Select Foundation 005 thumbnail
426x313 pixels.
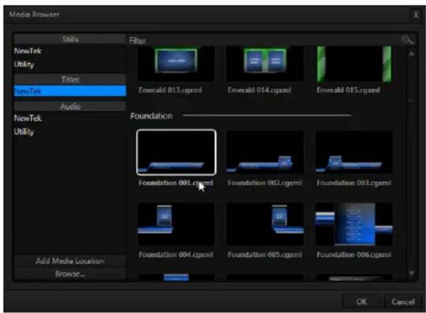point(265,224)
